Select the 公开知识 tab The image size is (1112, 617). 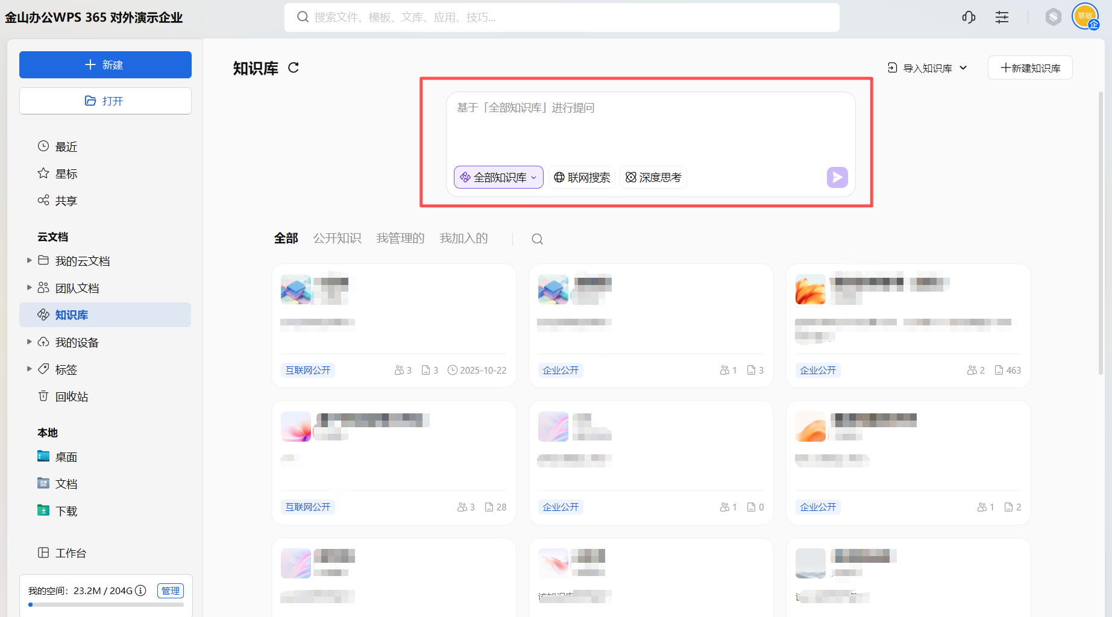click(338, 239)
